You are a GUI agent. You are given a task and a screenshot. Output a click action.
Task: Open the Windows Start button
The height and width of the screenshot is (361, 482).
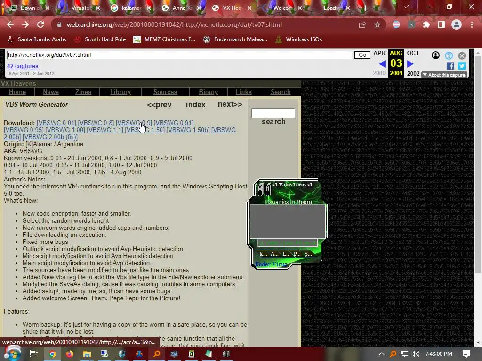click(x=12, y=353)
